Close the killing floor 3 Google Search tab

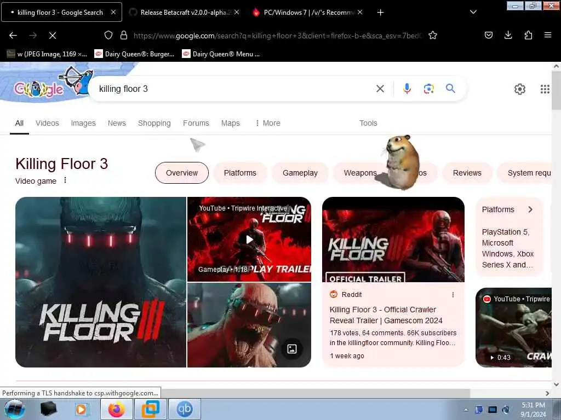[x=113, y=12]
